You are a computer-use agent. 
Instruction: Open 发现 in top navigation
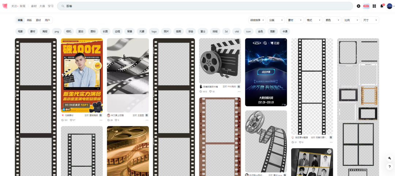(22, 6)
